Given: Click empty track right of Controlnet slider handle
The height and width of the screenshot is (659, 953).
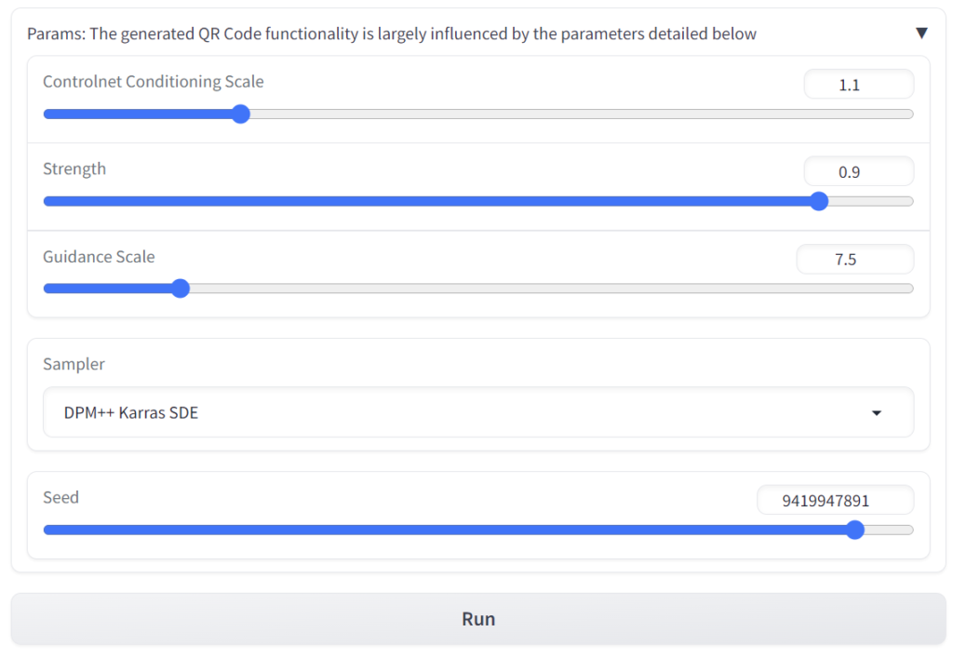Looking at the screenshot, I should click(x=577, y=114).
